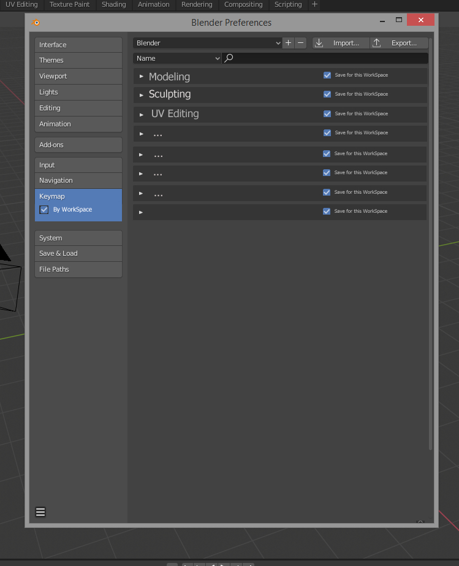Open the System preferences section
Image resolution: width=459 pixels, height=566 pixels.
click(x=78, y=239)
